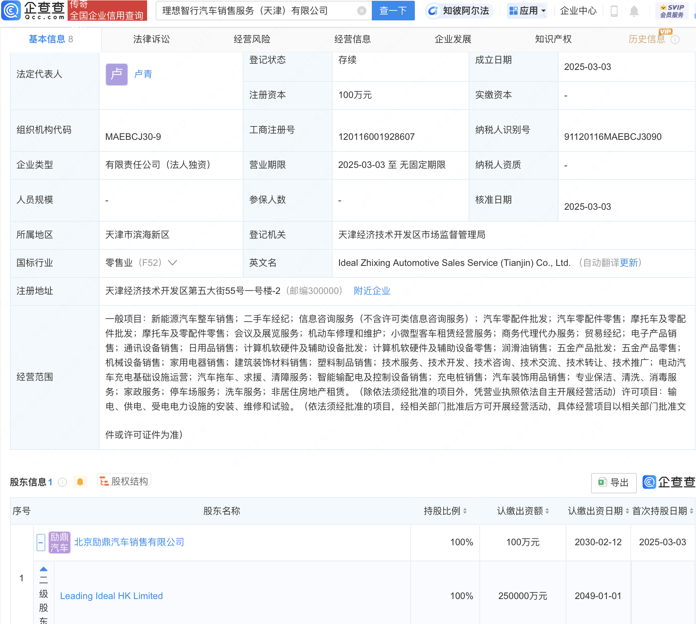
Task: Open 北京励鼎汽车销售有限公司 company page
Action: [x=129, y=542]
